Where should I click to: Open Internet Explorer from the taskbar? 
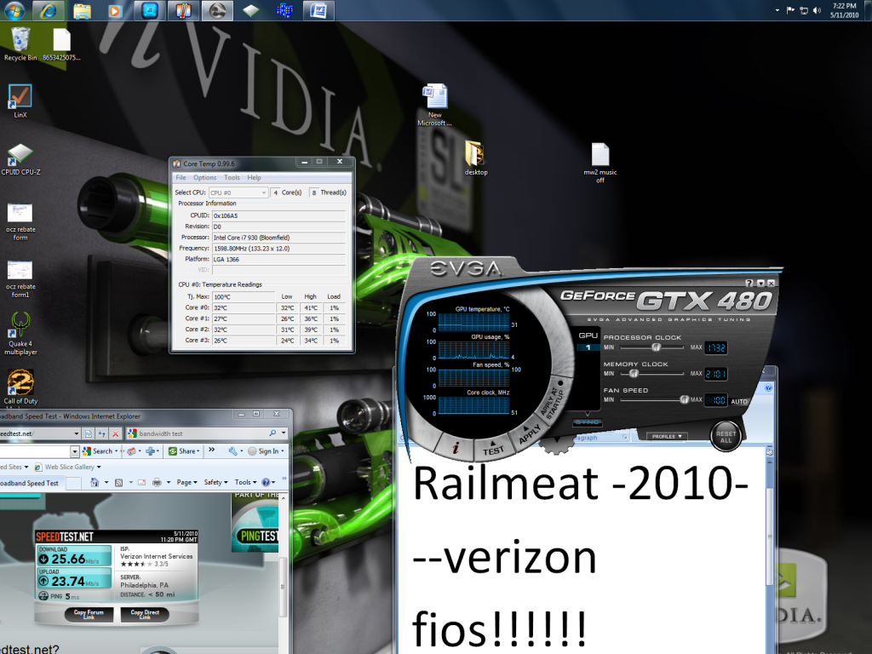(48, 10)
